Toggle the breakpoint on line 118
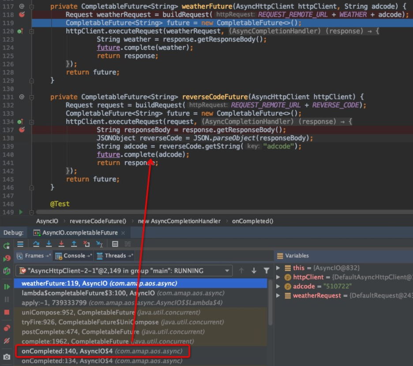The width and height of the screenshot is (413, 366). coord(22,15)
